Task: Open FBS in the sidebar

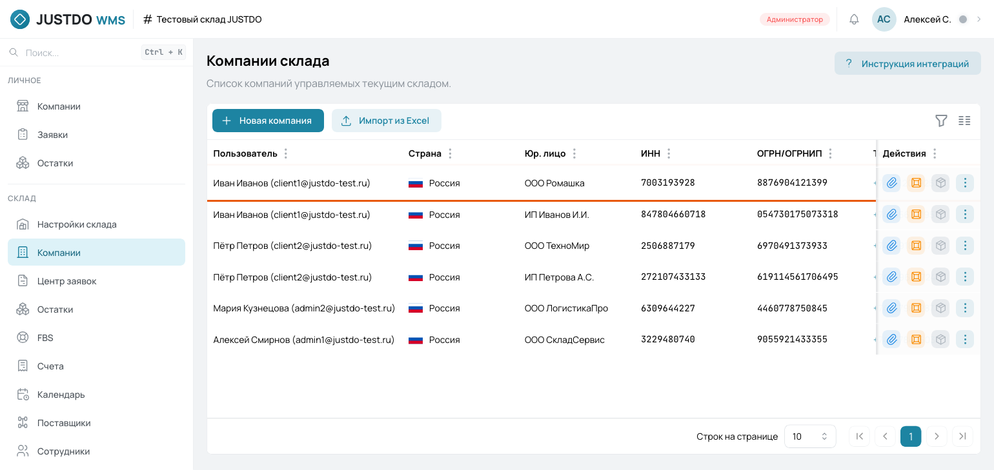Action: (x=96, y=338)
